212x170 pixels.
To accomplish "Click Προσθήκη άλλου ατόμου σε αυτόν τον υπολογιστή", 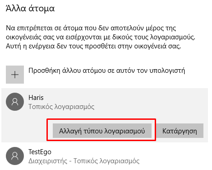I will 106,71.
